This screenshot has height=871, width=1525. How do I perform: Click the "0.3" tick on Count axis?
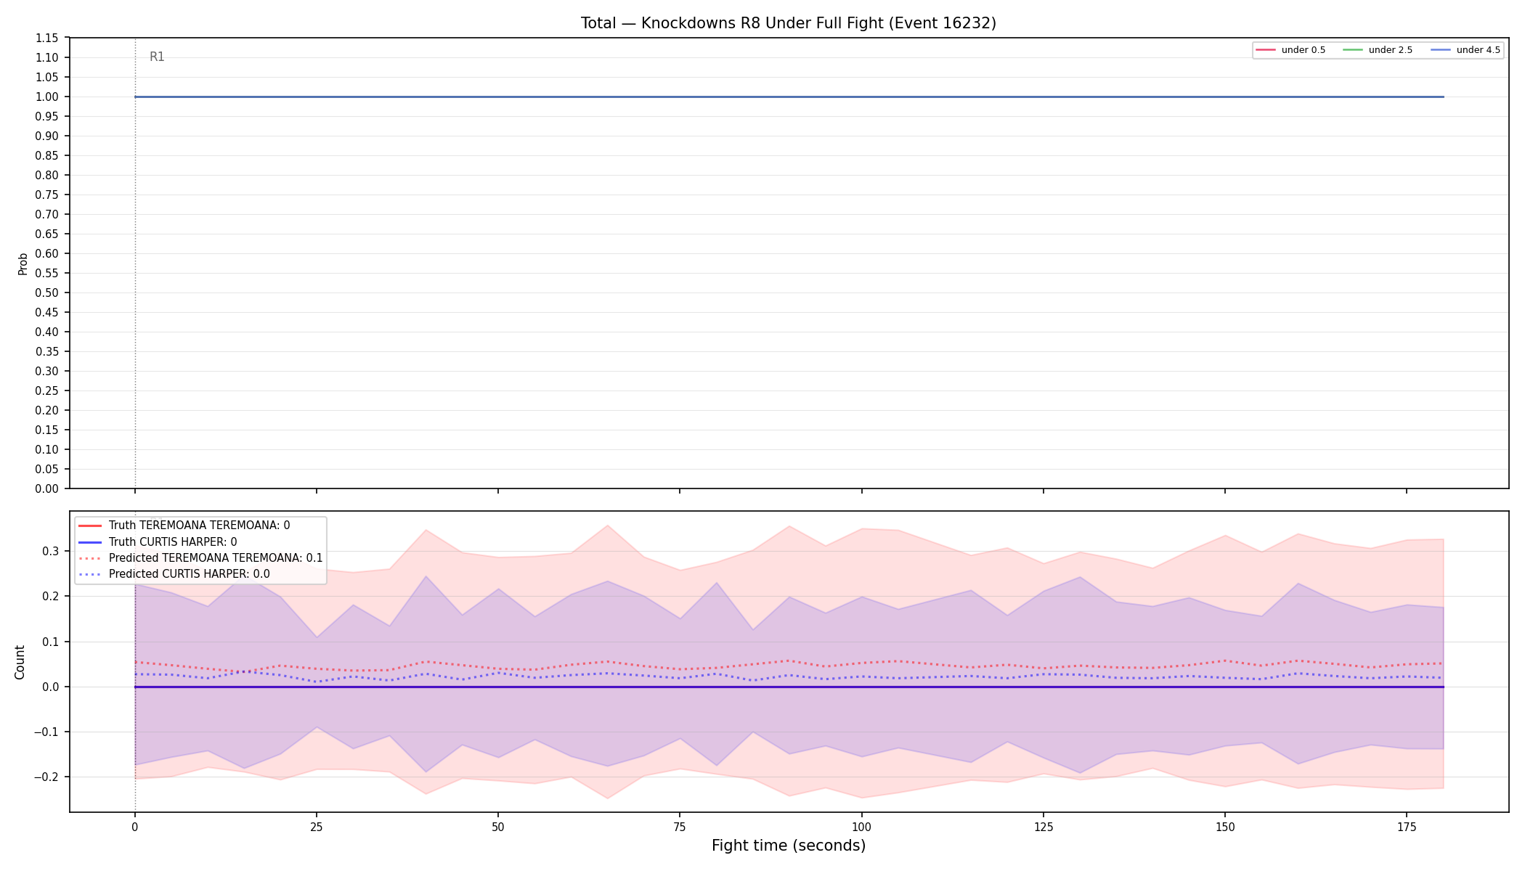click(51, 551)
